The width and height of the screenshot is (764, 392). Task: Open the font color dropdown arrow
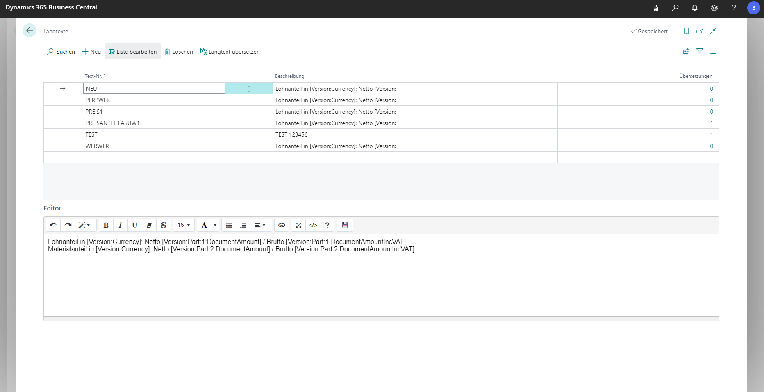[x=215, y=225]
